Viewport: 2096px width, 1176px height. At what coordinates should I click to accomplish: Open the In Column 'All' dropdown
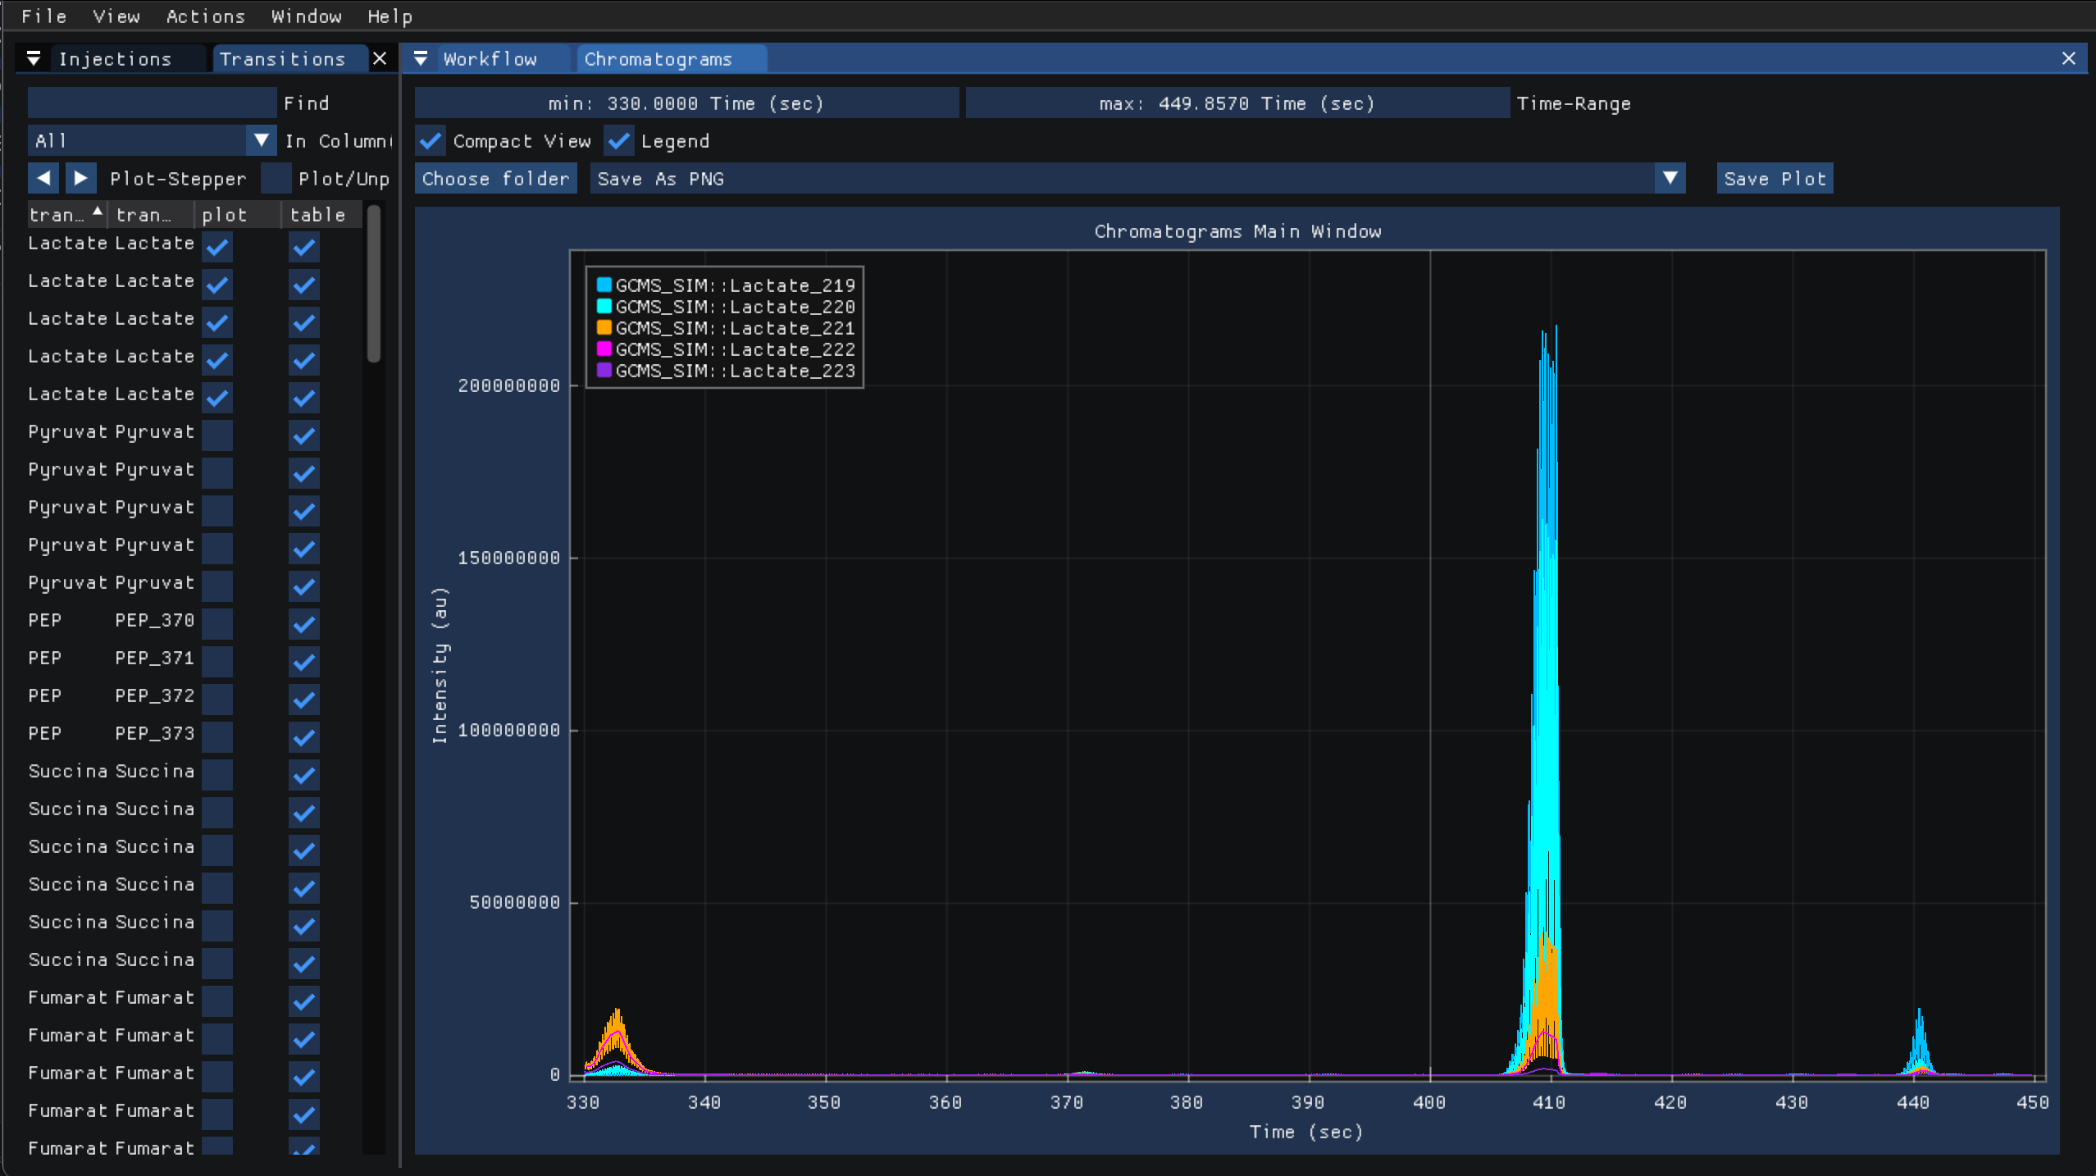153,141
